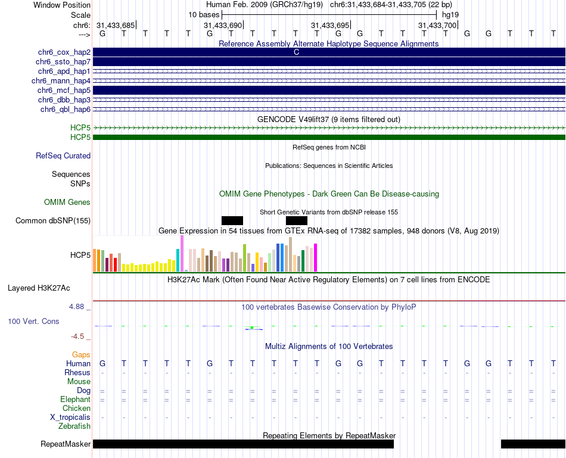The width and height of the screenshot is (566, 458).
Task: Select the Elephant alignment row label
Action: pyautogui.click(x=76, y=399)
